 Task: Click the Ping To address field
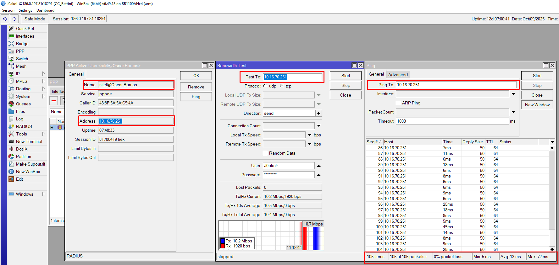click(x=456, y=85)
